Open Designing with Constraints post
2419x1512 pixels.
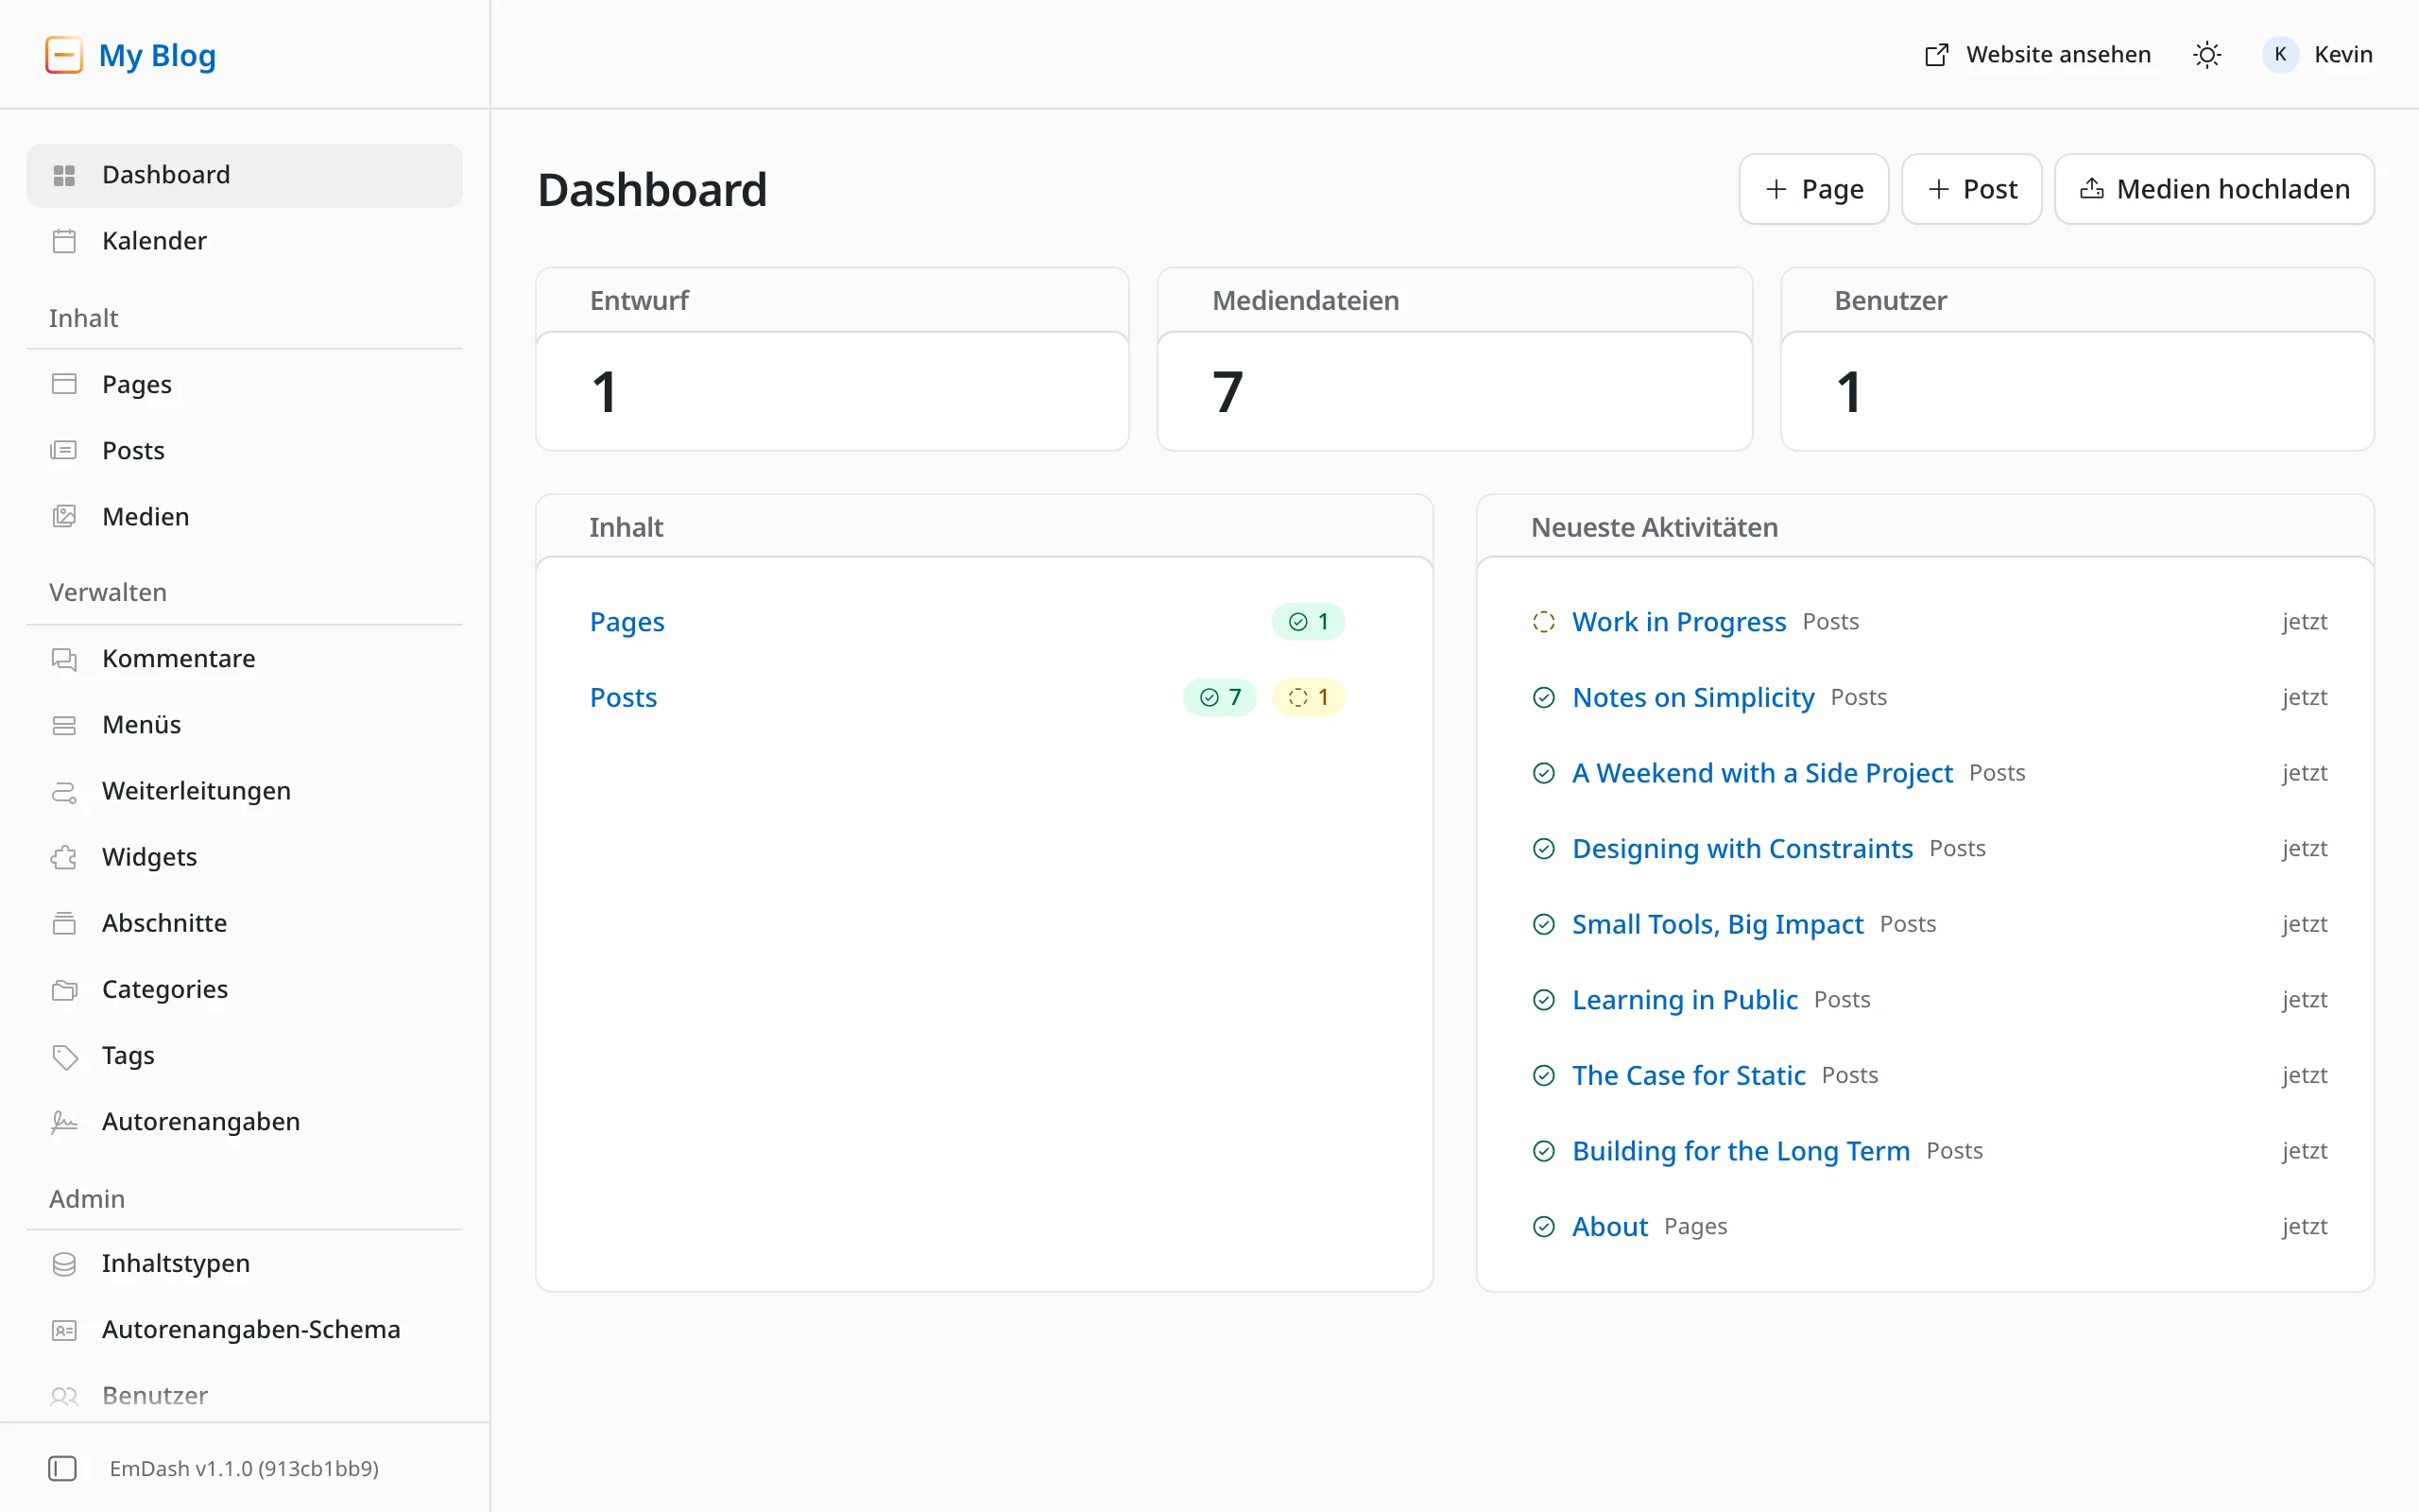(x=1741, y=849)
